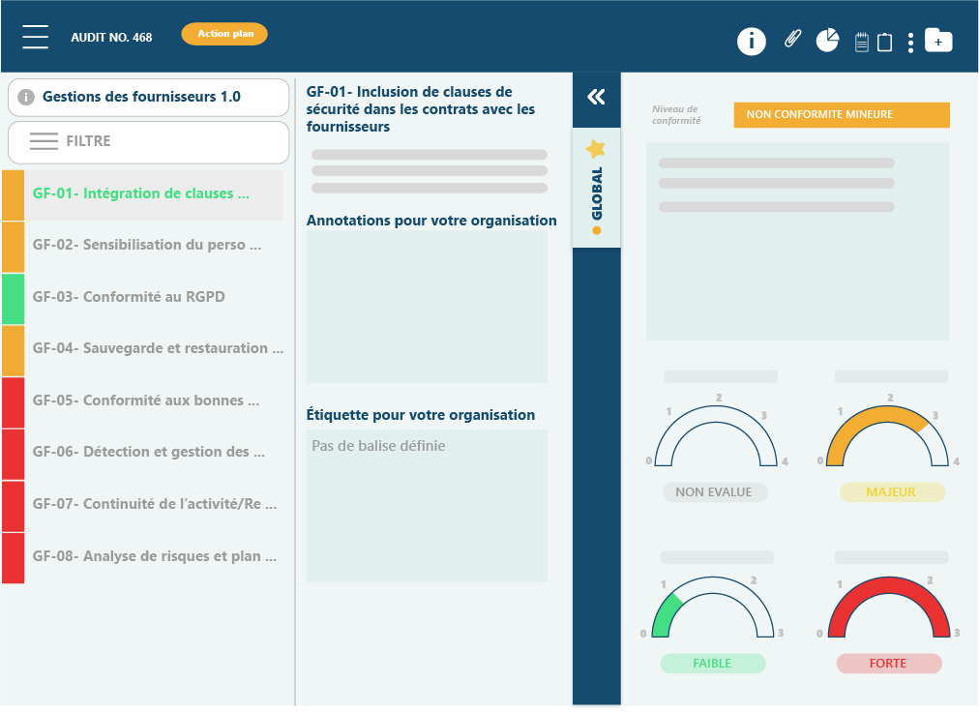Open the hamburger menu
Screen dimensions: 979x712
coord(36,37)
